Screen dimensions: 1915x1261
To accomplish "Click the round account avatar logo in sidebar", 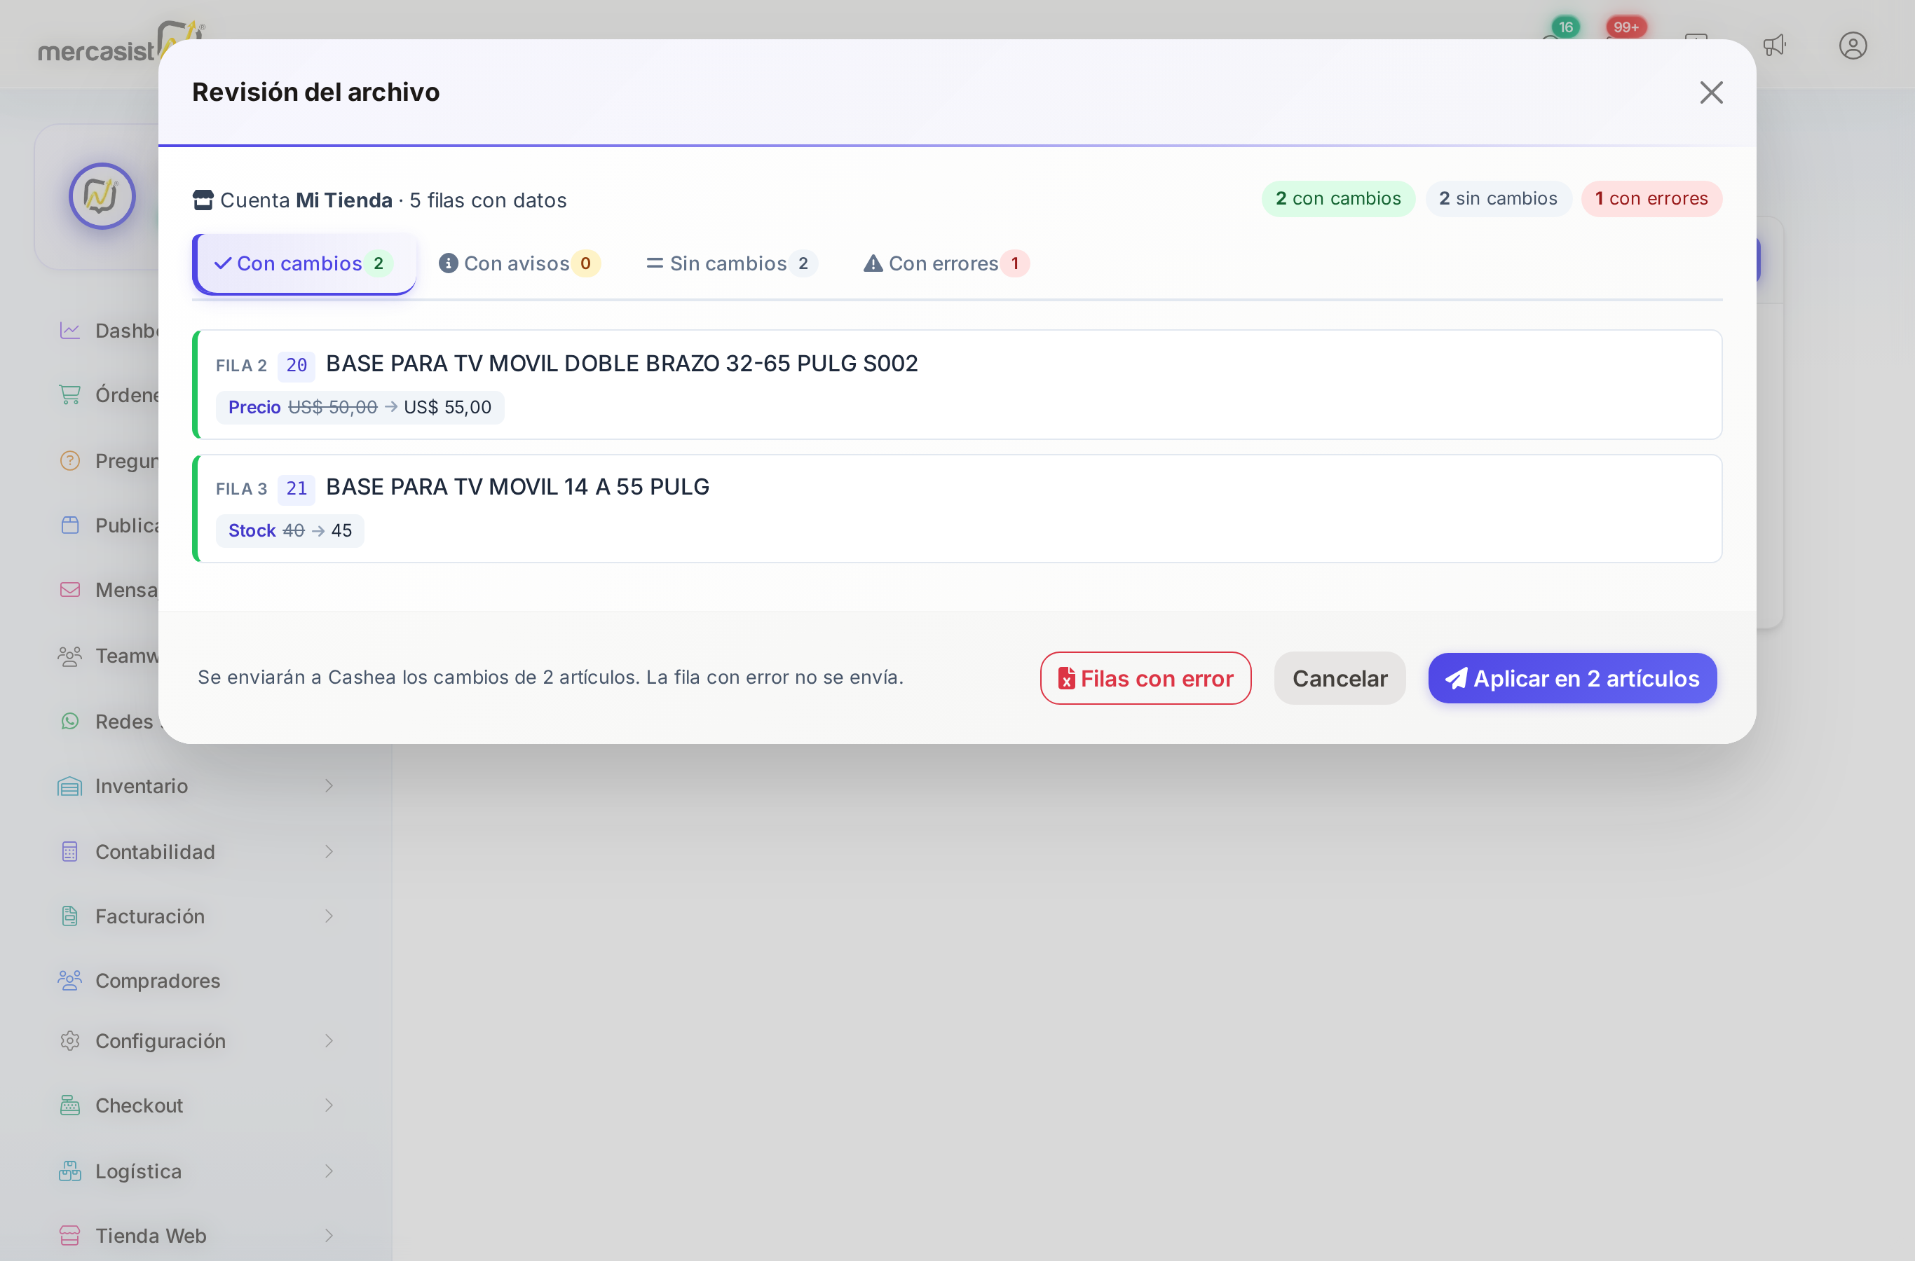I will [102, 196].
